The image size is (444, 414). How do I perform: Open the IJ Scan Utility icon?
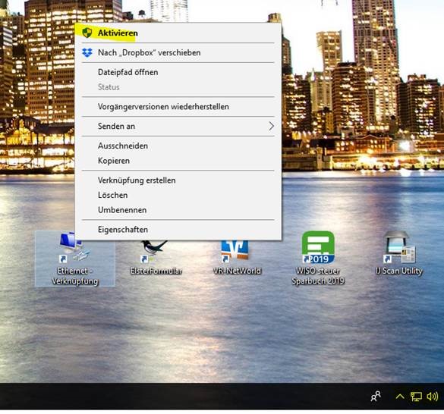coord(399,253)
